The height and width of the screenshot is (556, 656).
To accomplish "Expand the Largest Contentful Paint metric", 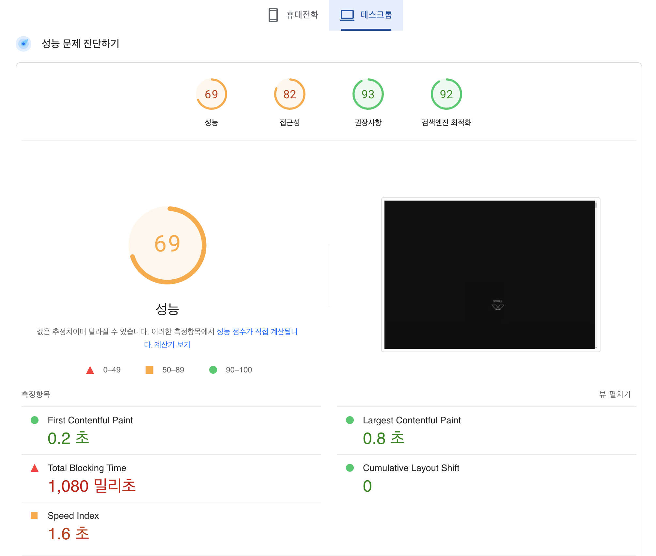I will click(412, 420).
